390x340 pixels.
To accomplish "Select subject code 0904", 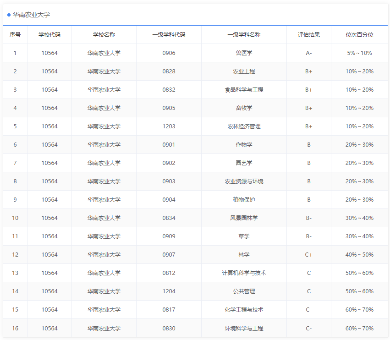I will 169,199.
